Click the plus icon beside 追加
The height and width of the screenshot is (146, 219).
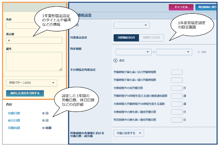pos(115,60)
